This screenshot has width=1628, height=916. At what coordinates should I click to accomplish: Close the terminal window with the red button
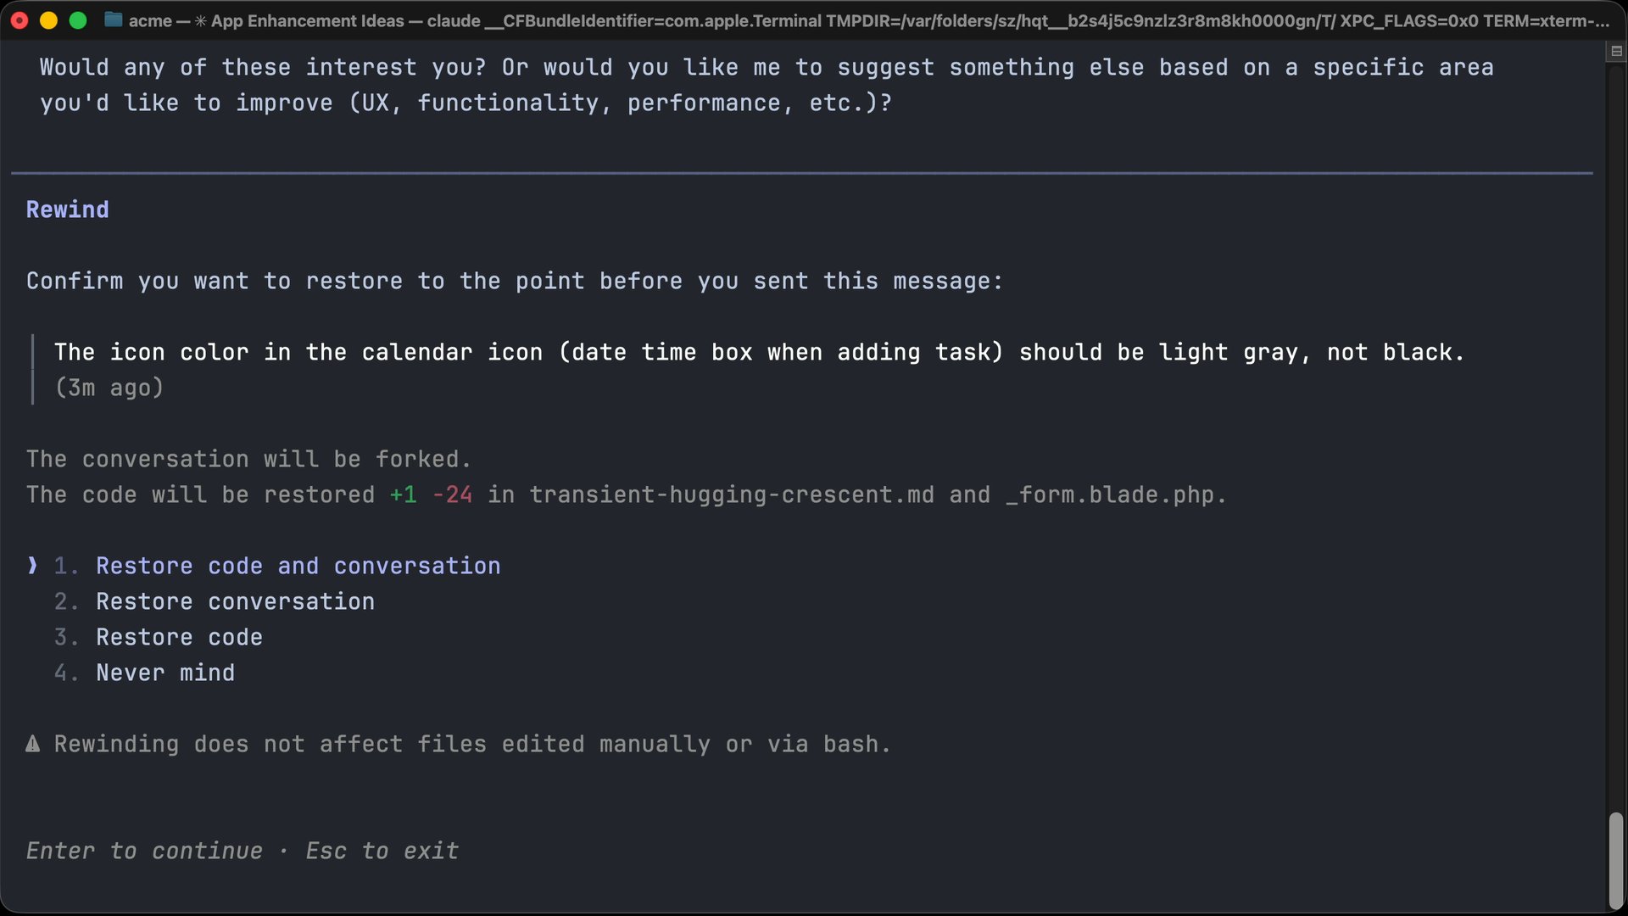(20, 20)
